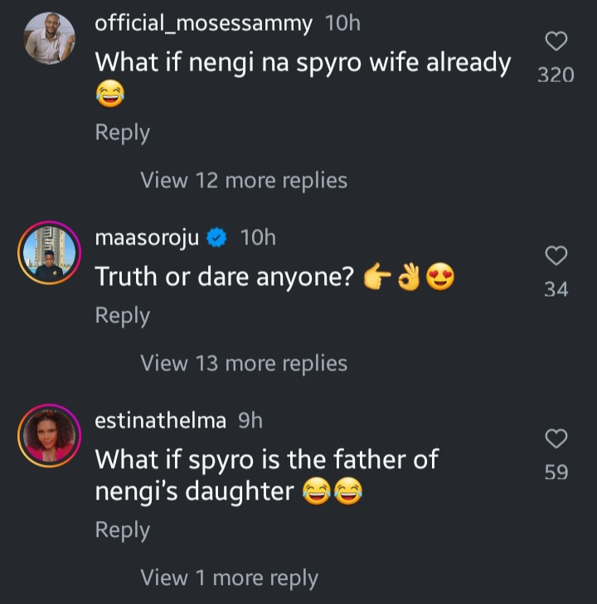The width and height of the screenshot is (597, 604).
Task: View the 34 likes count
Action: click(556, 290)
